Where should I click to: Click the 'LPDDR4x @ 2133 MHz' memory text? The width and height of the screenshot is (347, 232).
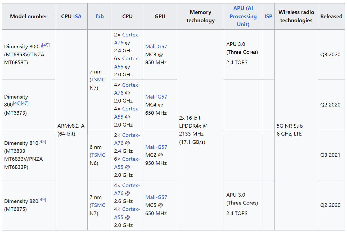(x=193, y=130)
